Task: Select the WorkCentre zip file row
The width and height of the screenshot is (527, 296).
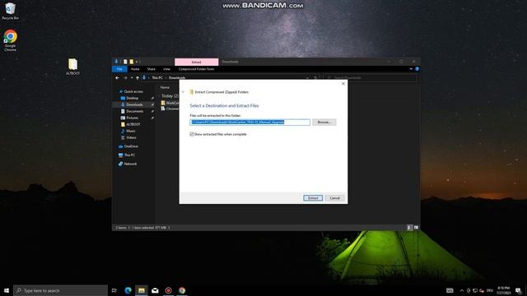Action: pyautogui.click(x=170, y=103)
